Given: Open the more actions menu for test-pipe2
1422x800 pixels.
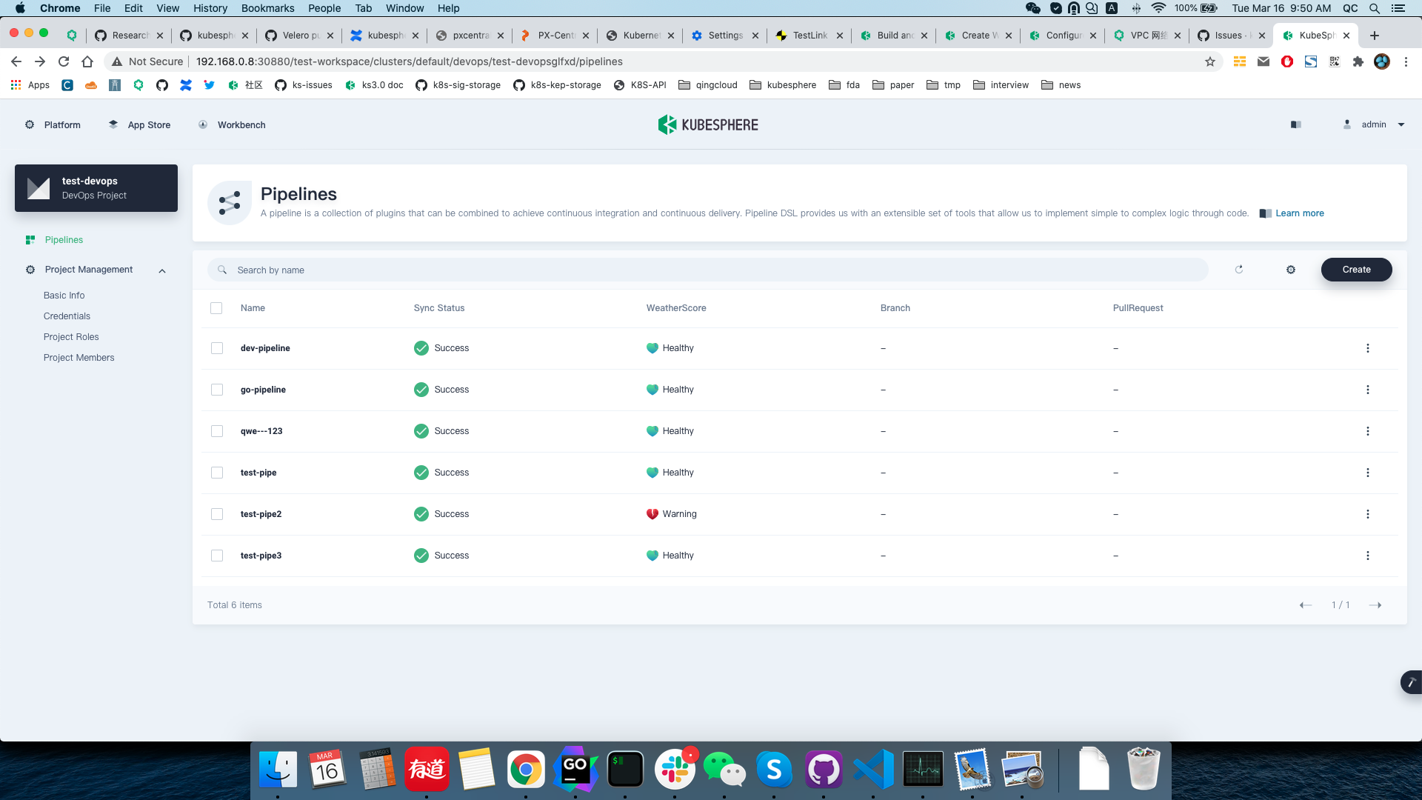Looking at the screenshot, I should pyautogui.click(x=1368, y=514).
